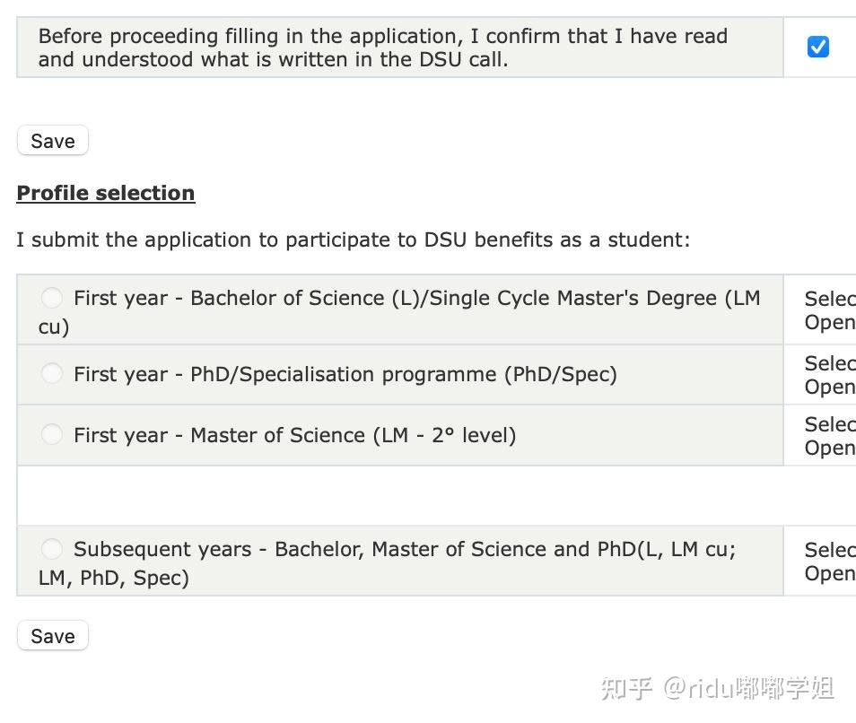The image size is (856, 723).
Task: Click the Zhihu logo watermark
Action: (626, 688)
